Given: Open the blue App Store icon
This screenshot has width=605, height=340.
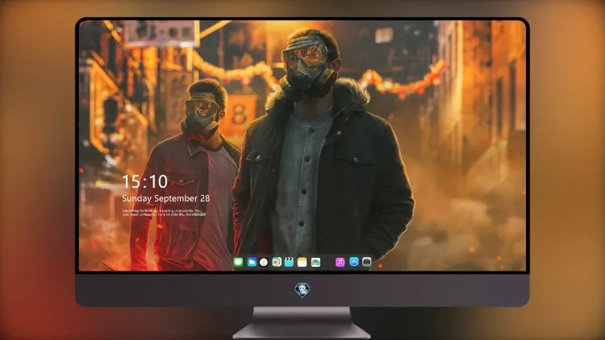Looking at the screenshot, I should coord(354,262).
